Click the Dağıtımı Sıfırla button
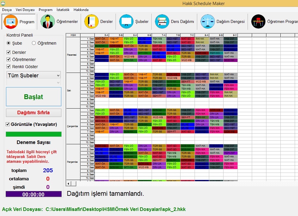 34,112
